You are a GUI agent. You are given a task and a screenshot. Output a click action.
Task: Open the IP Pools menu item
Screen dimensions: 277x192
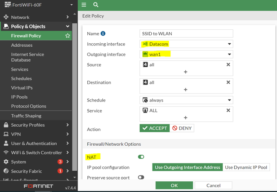[x=36, y=97]
